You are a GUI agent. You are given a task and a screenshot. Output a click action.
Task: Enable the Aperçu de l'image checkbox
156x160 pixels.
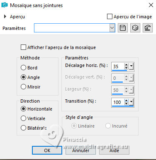coord(110,17)
